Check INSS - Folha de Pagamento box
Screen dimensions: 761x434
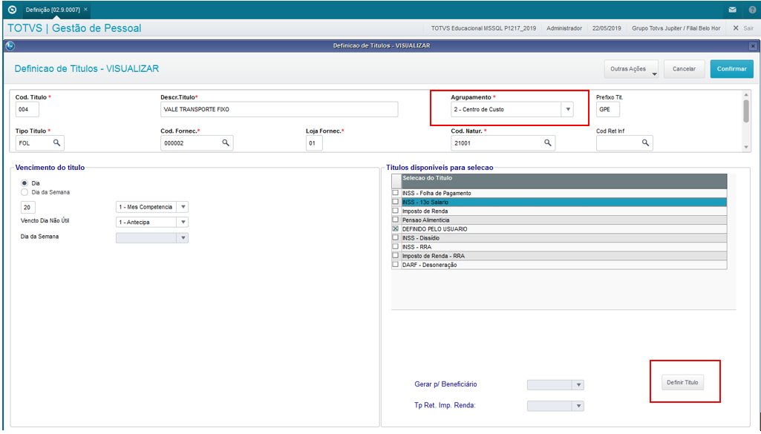point(396,193)
